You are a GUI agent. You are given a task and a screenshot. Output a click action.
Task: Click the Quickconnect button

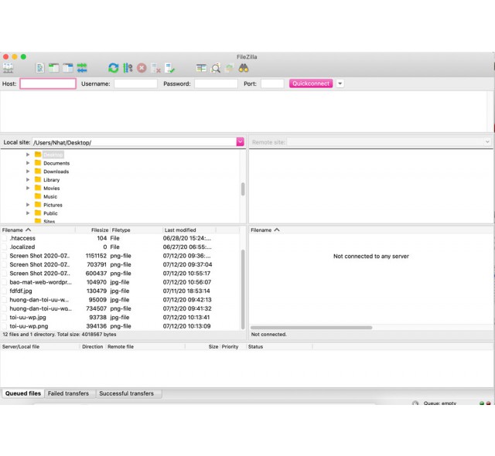(311, 83)
